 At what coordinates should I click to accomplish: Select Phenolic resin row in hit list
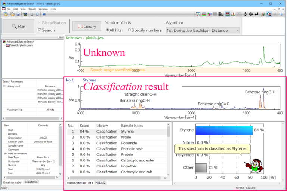pos(117,149)
